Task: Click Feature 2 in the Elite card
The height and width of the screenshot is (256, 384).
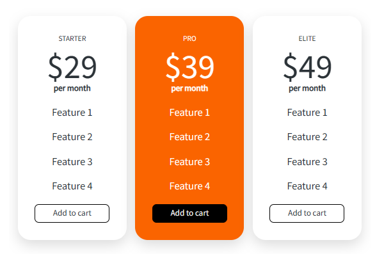Action: point(307,137)
